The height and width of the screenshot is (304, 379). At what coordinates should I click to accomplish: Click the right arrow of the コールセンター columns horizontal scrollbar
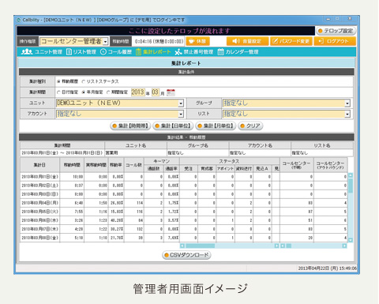click(344, 246)
